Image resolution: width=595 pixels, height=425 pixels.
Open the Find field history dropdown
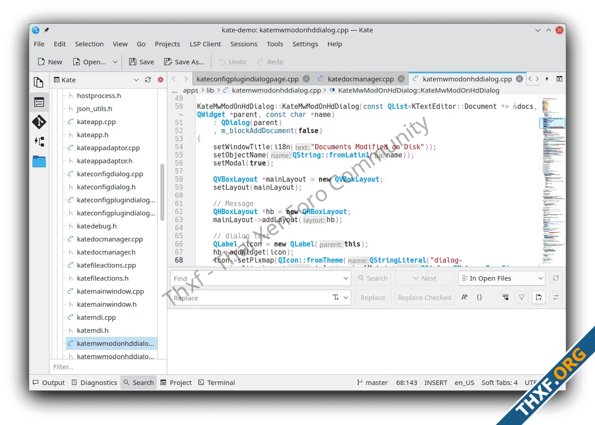(x=346, y=278)
